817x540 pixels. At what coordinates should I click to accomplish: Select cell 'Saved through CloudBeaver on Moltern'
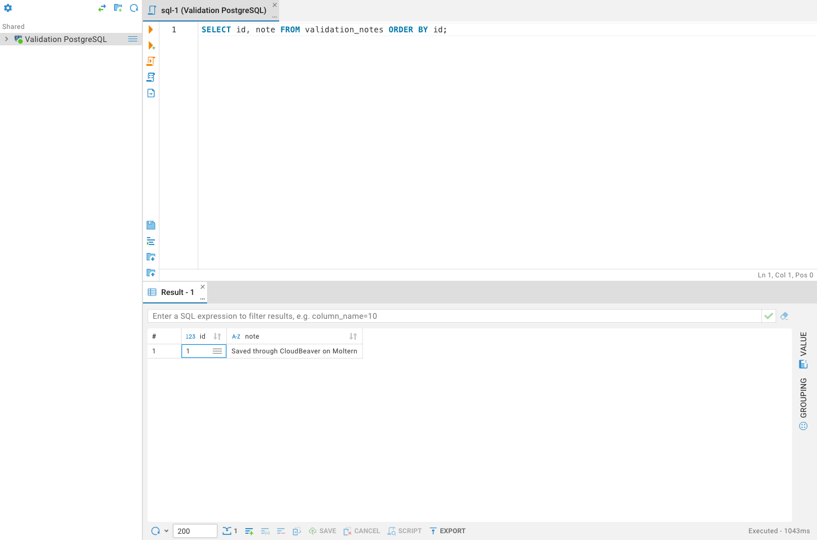[x=294, y=351]
